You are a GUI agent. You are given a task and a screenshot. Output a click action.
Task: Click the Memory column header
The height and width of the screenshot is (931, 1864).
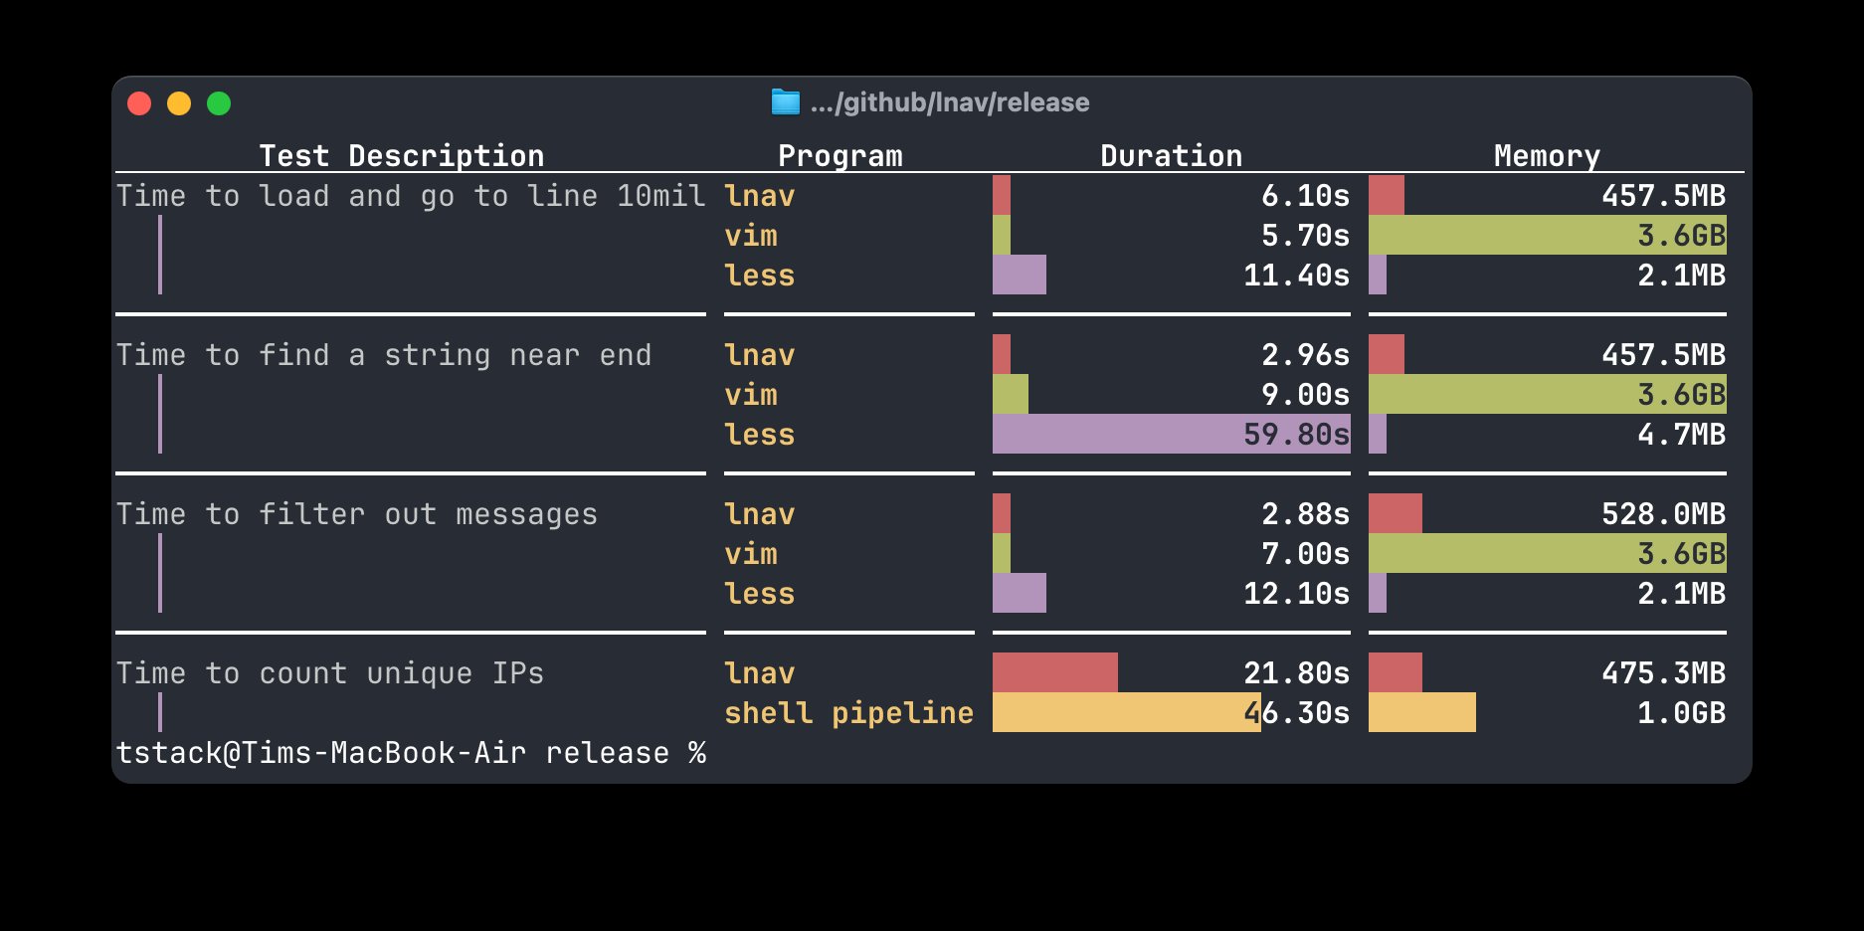(x=1547, y=156)
